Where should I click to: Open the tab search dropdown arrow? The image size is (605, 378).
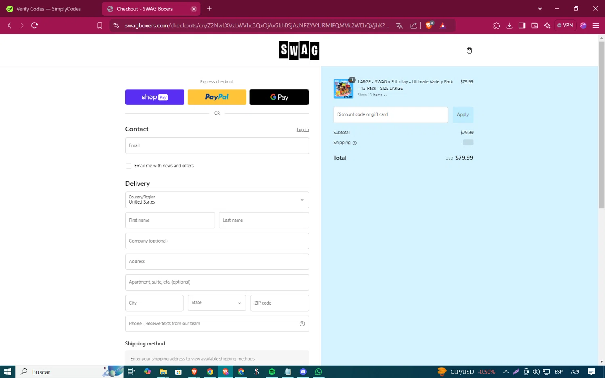[x=540, y=8]
